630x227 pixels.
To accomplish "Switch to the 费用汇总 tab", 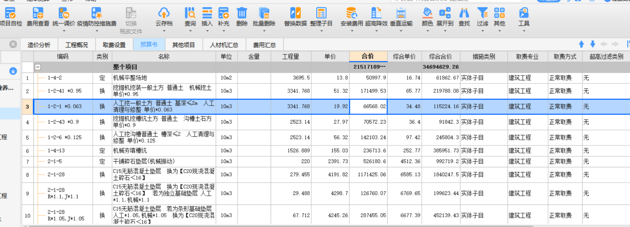I will pos(264,45).
